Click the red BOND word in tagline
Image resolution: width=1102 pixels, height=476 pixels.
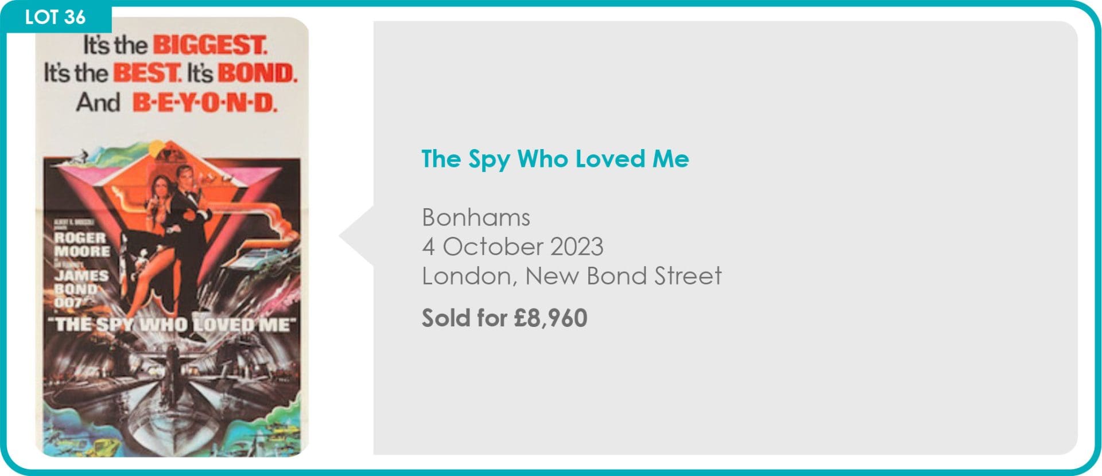(257, 73)
